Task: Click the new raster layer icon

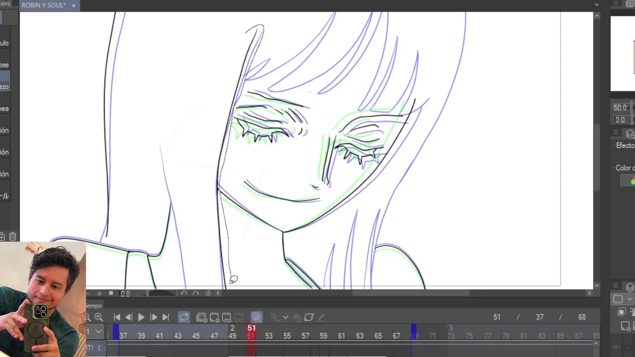Action: coord(626,326)
